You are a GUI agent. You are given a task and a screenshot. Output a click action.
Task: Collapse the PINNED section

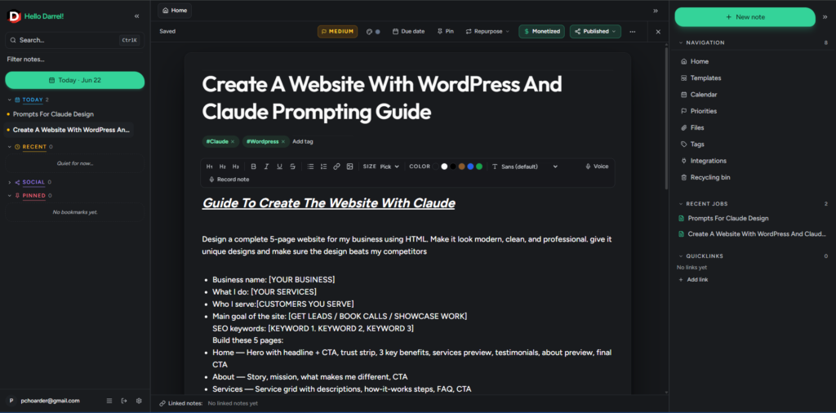point(10,196)
